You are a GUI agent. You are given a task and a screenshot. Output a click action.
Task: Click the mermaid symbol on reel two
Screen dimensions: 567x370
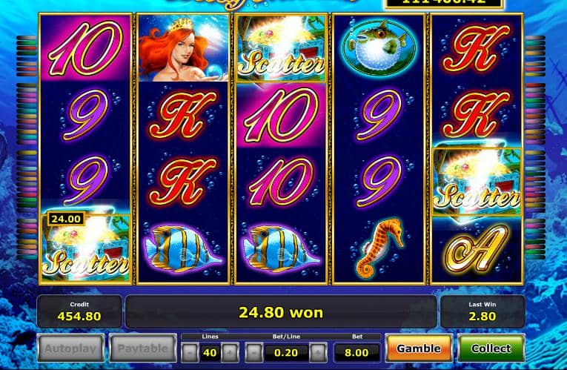[183, 48]
